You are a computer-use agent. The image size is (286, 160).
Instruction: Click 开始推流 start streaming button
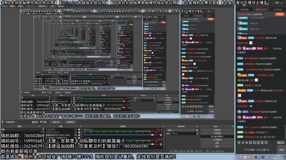[217, 130]
